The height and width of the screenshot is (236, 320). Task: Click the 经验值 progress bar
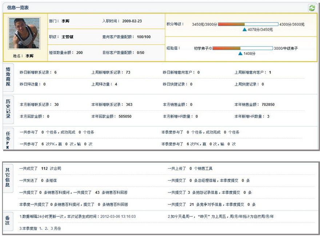(x=243, y=48)
